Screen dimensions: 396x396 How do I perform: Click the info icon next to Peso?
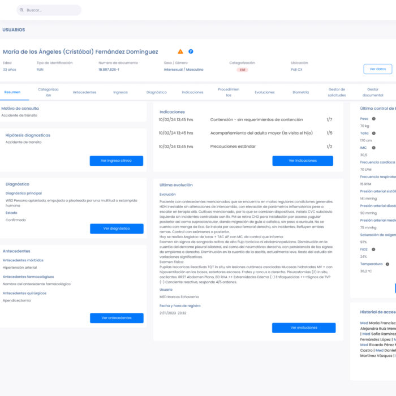point(374,119)
